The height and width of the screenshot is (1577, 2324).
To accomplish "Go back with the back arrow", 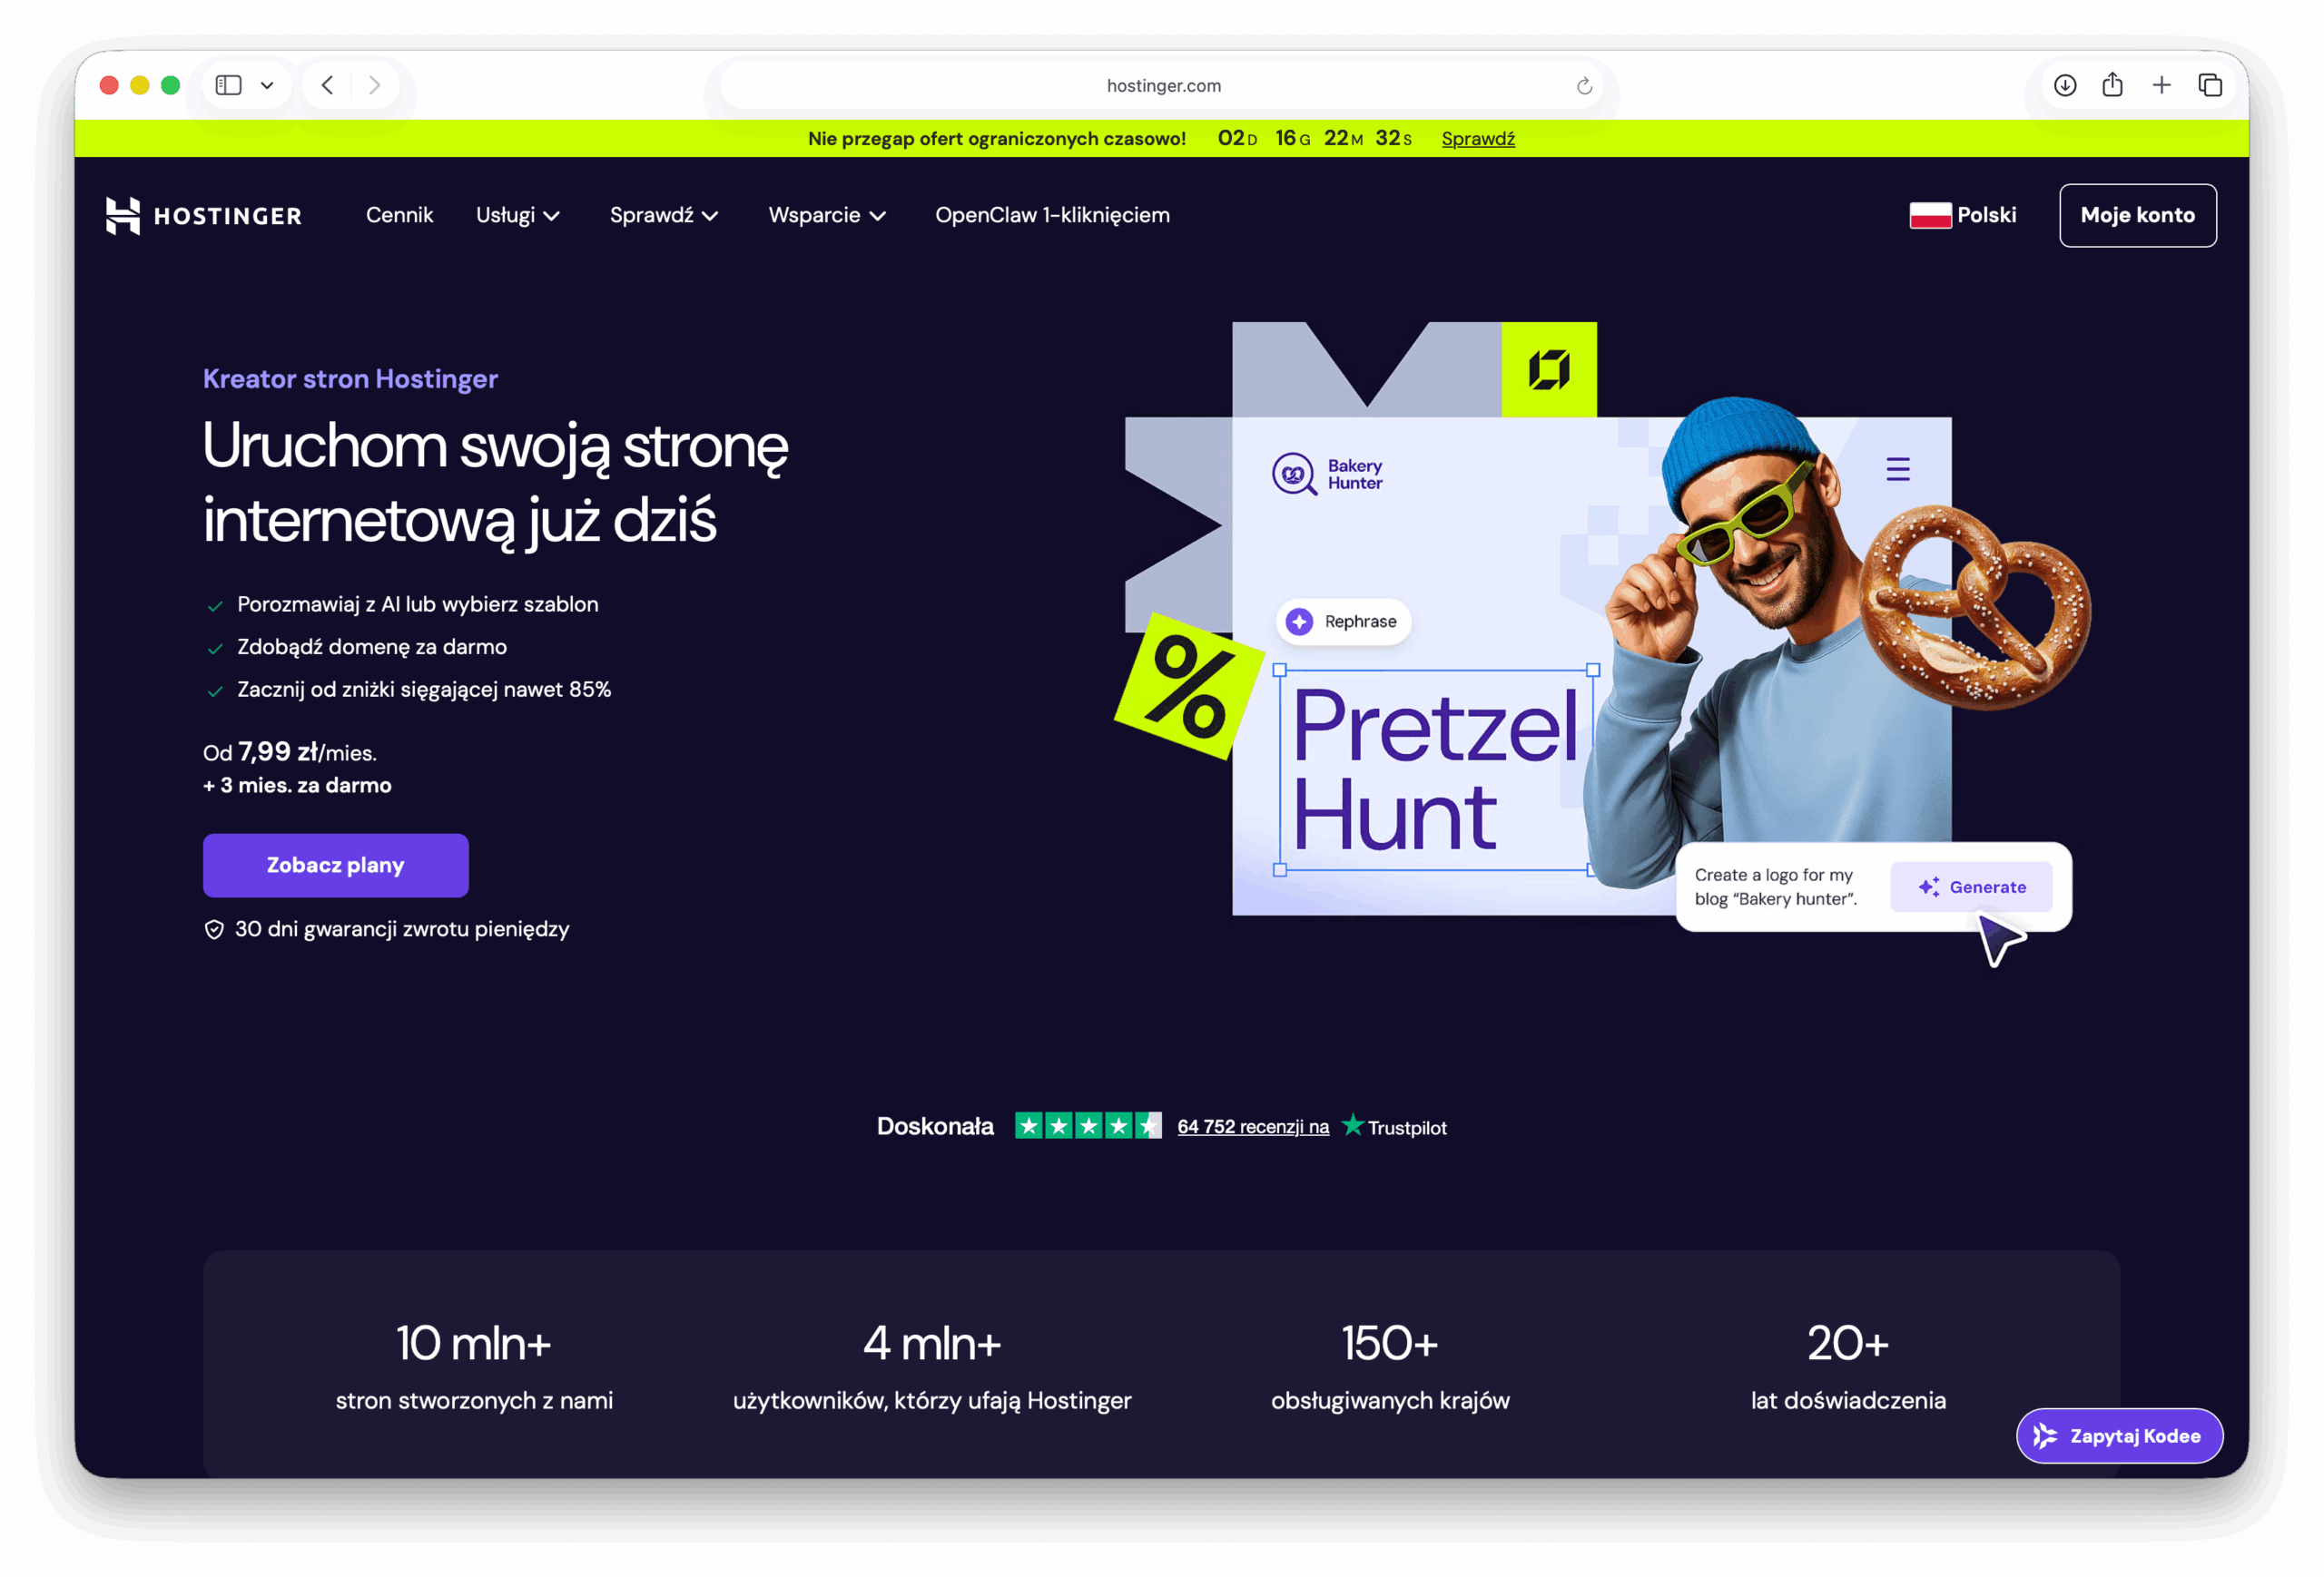I will [x=327, y=85].
